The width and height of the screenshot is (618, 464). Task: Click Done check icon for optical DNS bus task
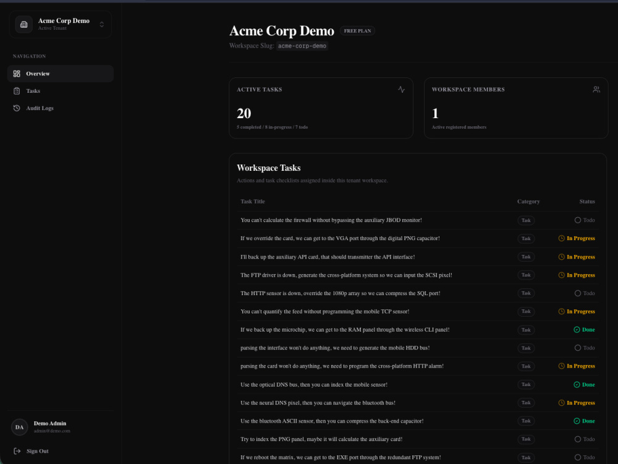tap(577, 384)
